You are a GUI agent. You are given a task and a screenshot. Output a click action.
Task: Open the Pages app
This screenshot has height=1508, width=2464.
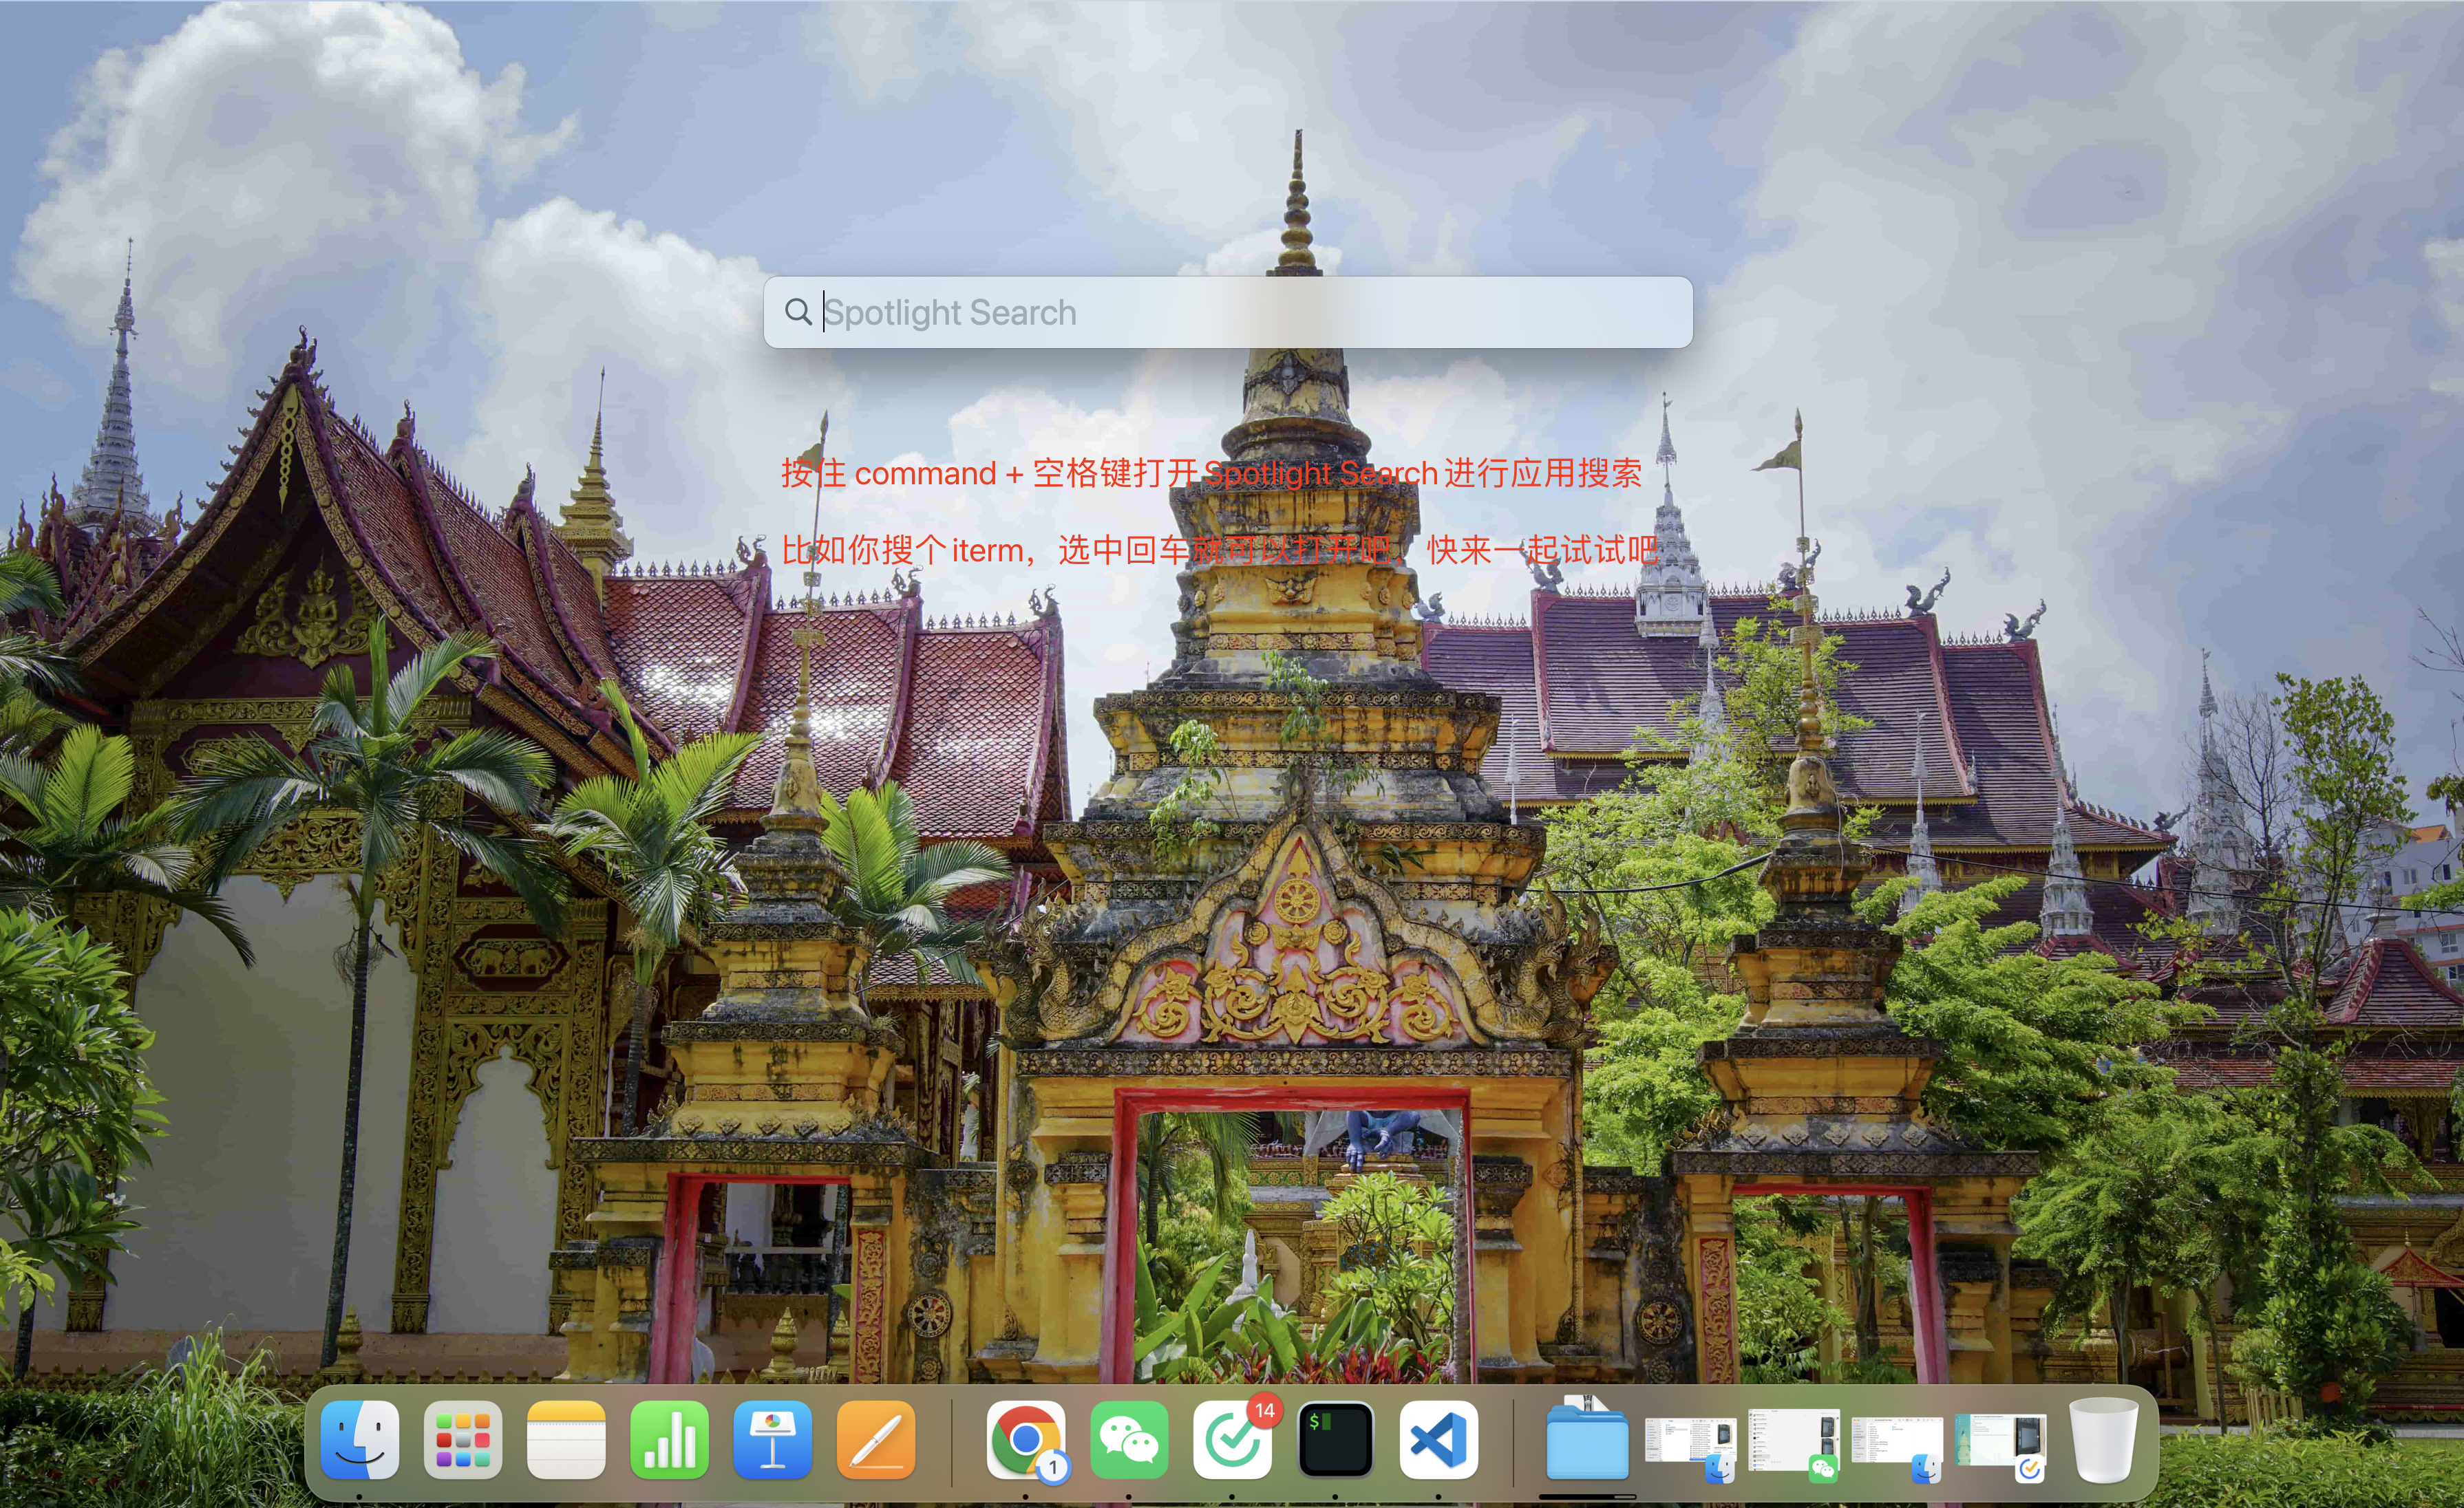(x=876, y=1439)
